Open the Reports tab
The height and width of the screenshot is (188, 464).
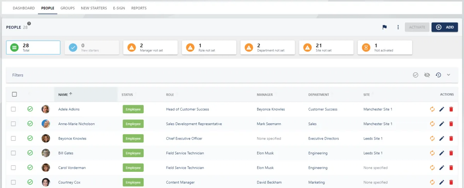click(x=139, y=8)
